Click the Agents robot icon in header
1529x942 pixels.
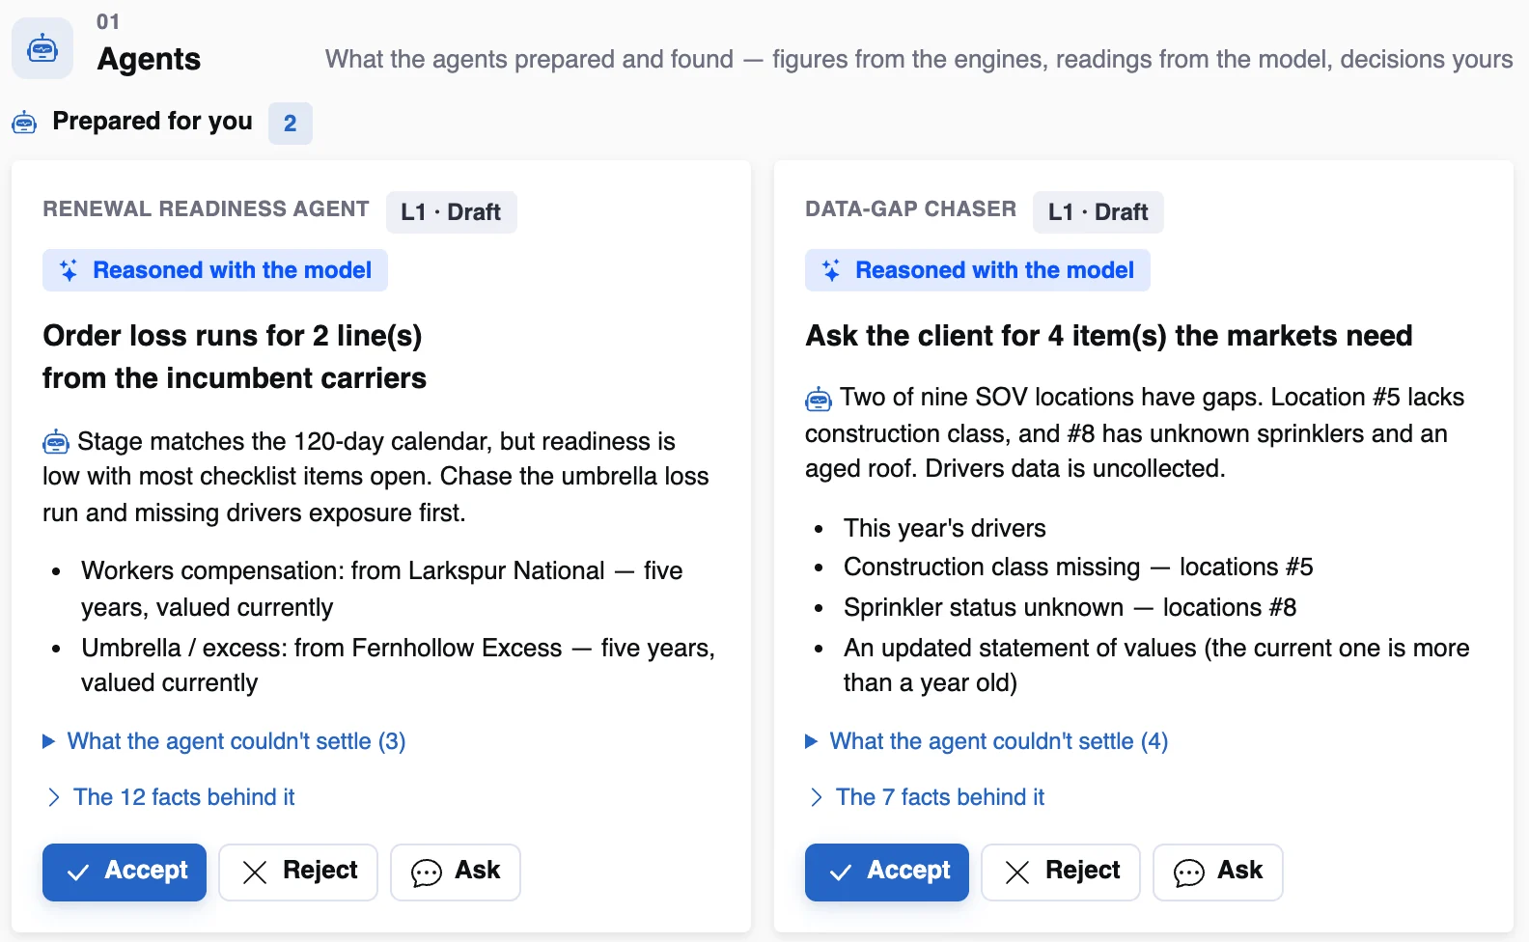[x=42, y=48]
